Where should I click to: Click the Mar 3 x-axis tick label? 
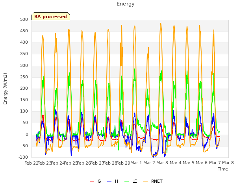pyautogui.click(x=162, y=163)
